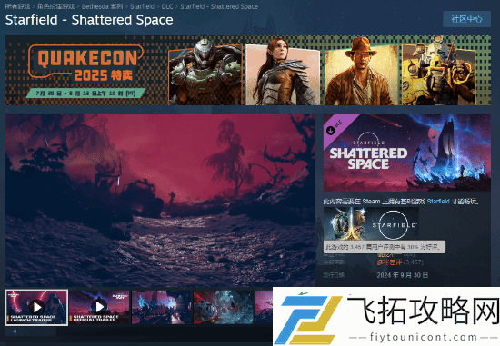Image resolution: width=500 pixels, height=346 pixels.
Task: Select the third thumbnail with blue glowing city
Action: [x=161, y=307]
